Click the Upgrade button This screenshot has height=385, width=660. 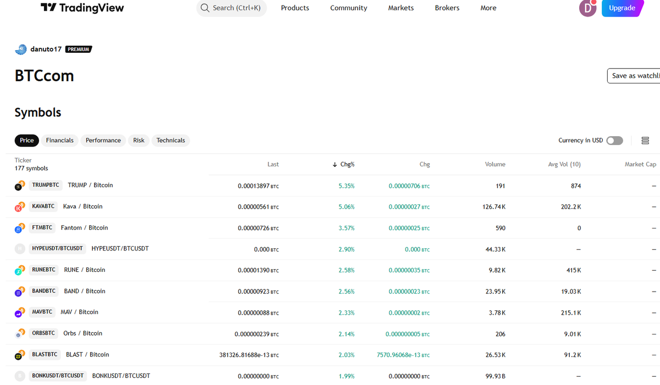click(622, 8)
